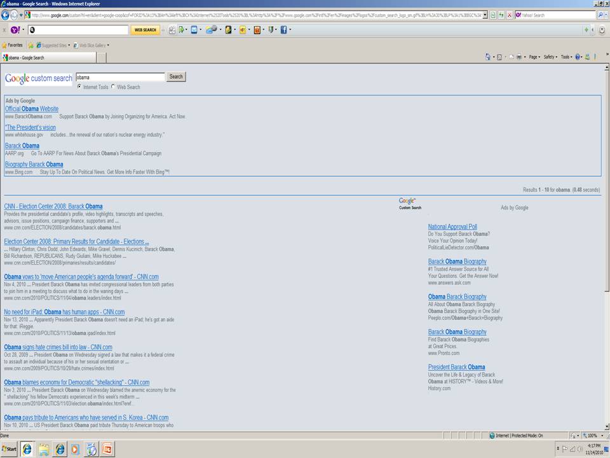The height and width of the screenshot is (458, 610).
Task: Select the 'obama - Google Search' tab
Action: click(48, 58)
